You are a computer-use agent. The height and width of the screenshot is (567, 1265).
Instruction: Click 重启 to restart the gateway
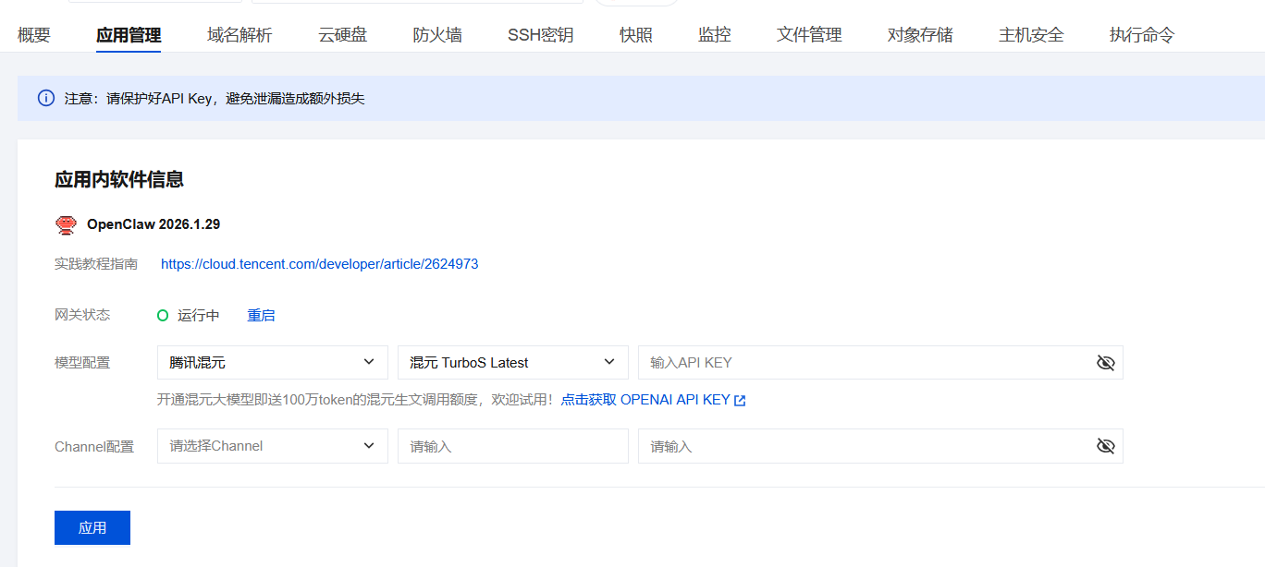pyautogui.click(x=261, y=316)
